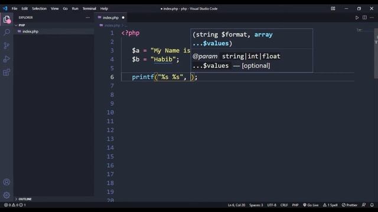Open notifications bell in status bar

pyautogui.click(x=372, y=205)
